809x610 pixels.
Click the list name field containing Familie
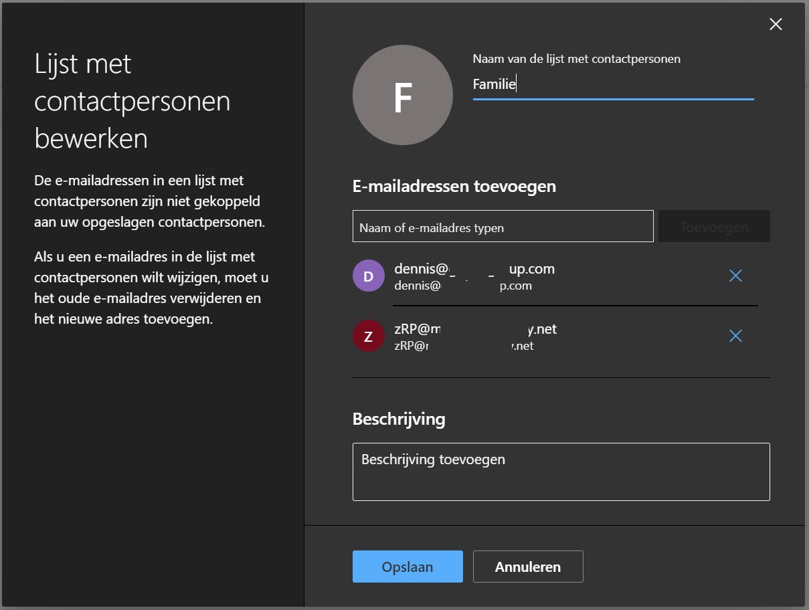[x=612, y=85]
